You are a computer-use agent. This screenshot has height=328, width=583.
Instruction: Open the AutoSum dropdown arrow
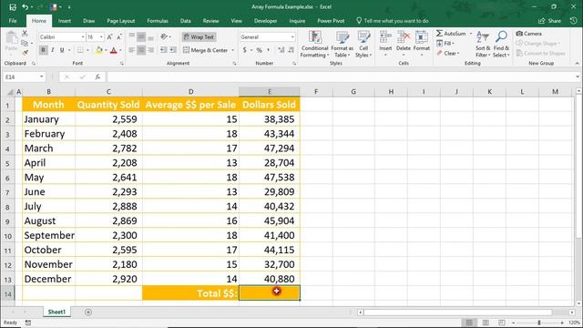[471, 34]
